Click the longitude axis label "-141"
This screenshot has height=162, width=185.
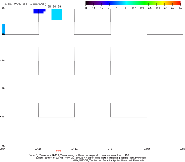pos(111,149)
